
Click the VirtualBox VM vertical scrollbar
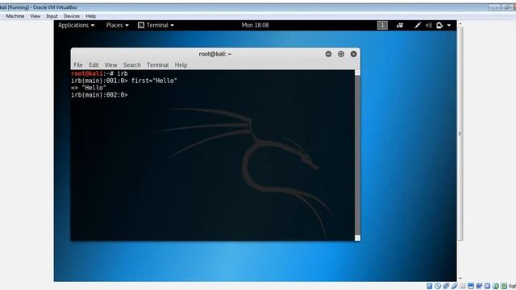click(x=460, y=134)
